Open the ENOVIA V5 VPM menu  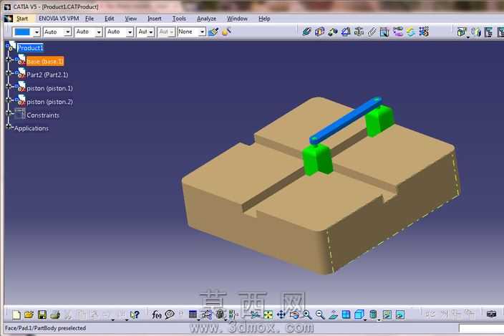pos(59,19)
